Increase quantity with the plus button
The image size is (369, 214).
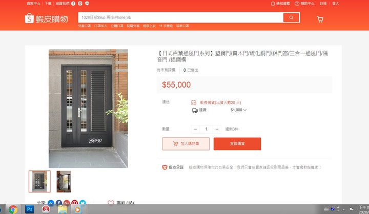[217, 129]
